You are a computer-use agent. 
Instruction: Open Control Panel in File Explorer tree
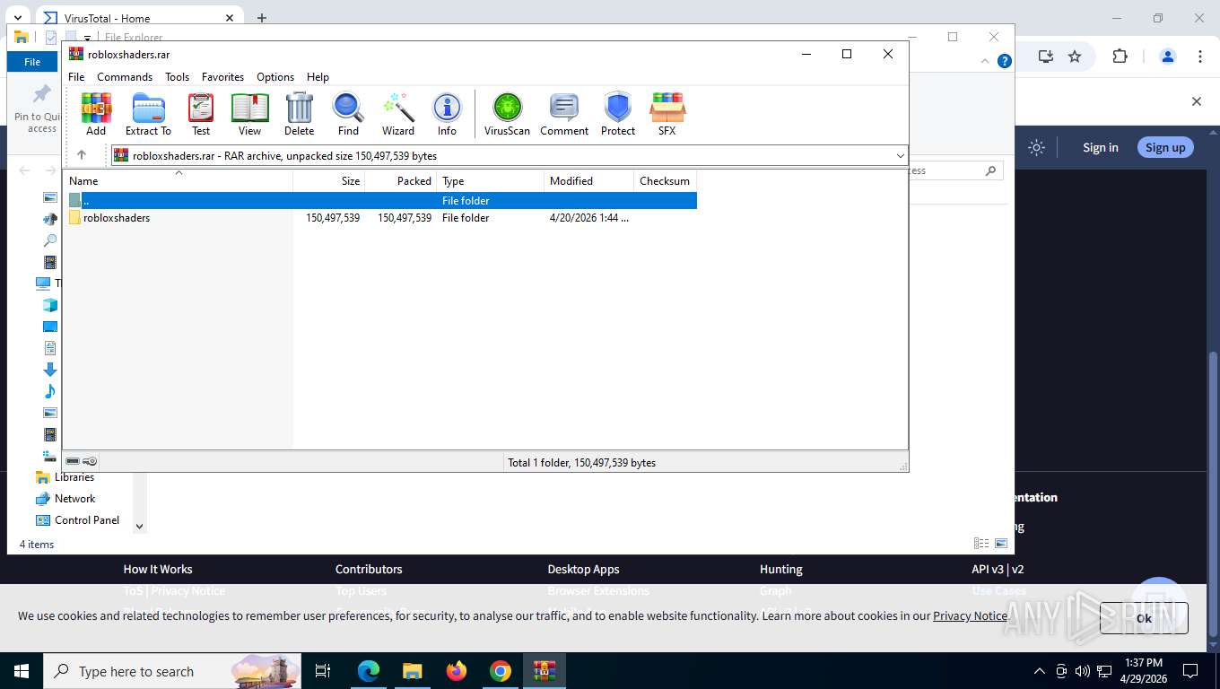[x=86, y=520]
